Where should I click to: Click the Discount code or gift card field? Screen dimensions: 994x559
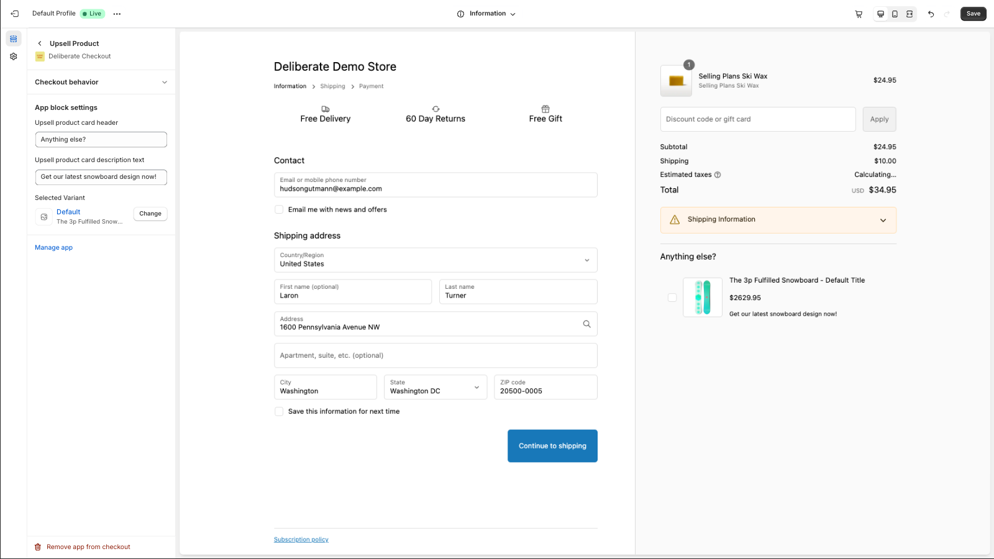[758, 119]
